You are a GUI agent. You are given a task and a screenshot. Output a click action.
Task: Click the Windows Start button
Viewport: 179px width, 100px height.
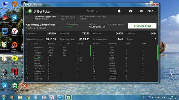3,97
